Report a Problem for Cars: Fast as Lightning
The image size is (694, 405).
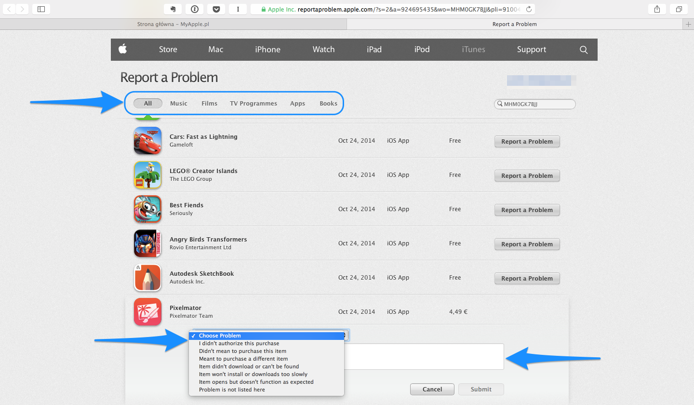coord(527,141)
